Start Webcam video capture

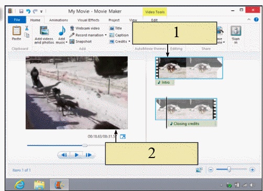[x=85, y=28]
